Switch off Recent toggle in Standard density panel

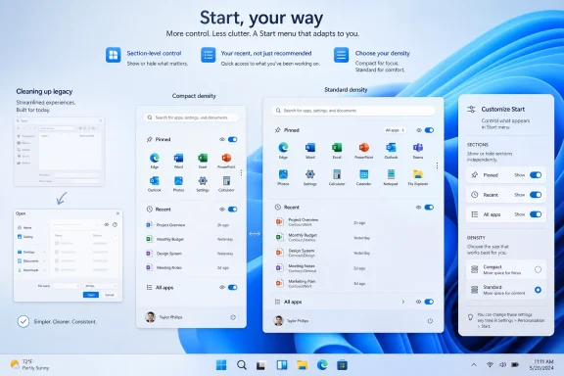429,208
